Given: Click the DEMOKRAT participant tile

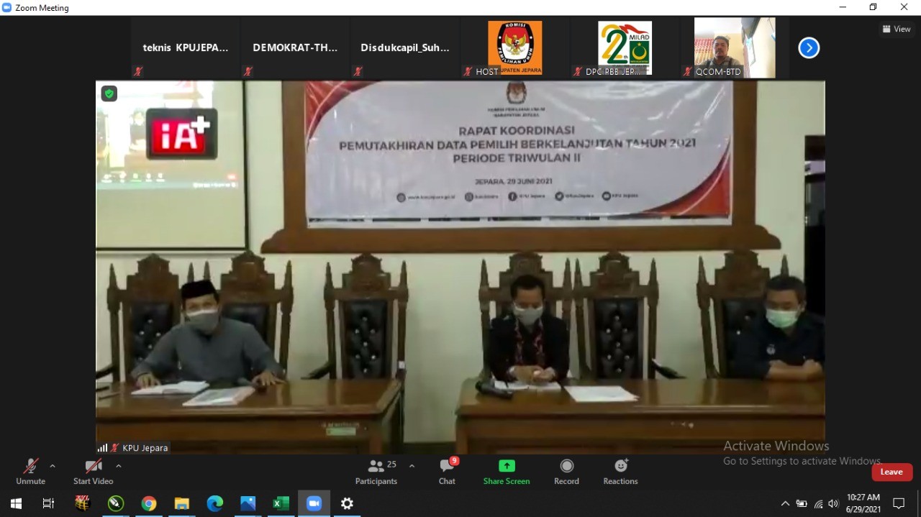Looking at the screenshot, I should [295, 48].
